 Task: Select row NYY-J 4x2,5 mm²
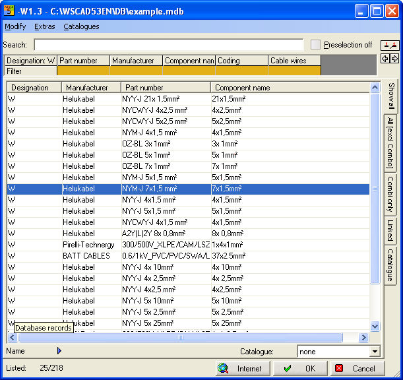(188, 290)
